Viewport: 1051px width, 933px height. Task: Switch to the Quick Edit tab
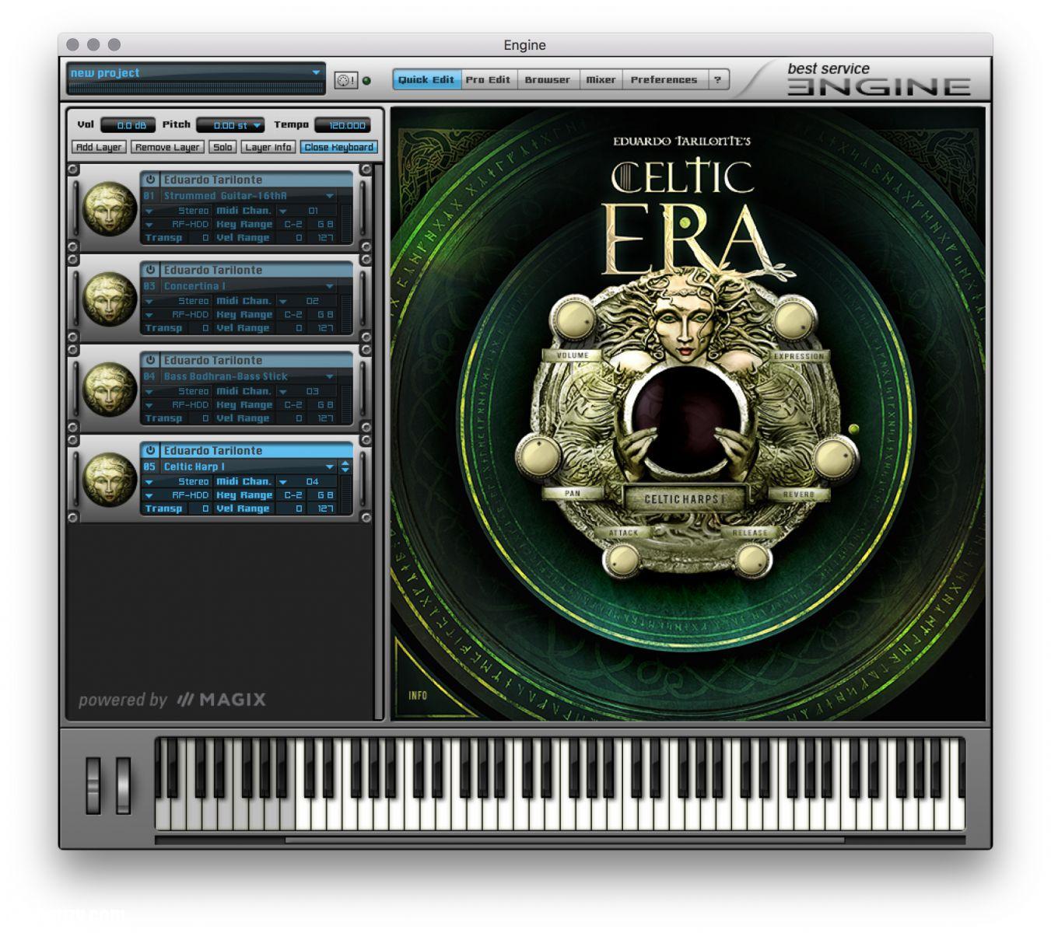coord(426,79)
